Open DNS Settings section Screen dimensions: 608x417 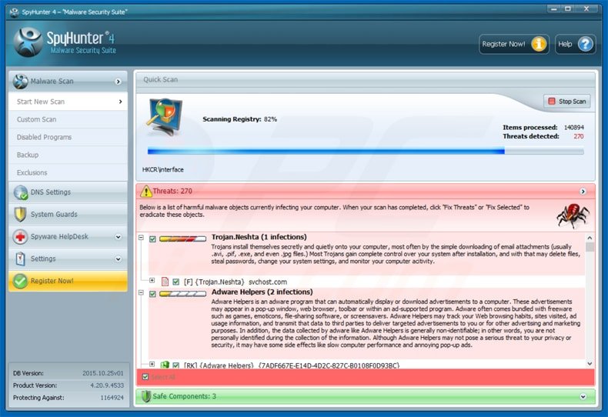68,192
